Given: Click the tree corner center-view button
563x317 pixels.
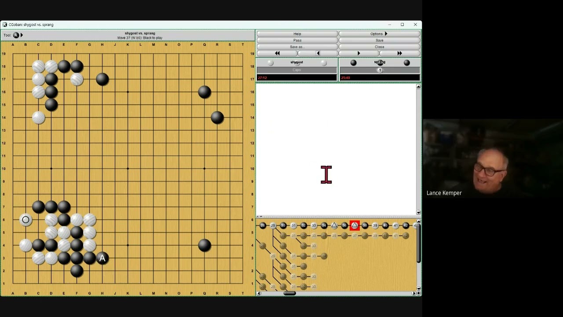Looking at the screenshot, I should (418, 293).
